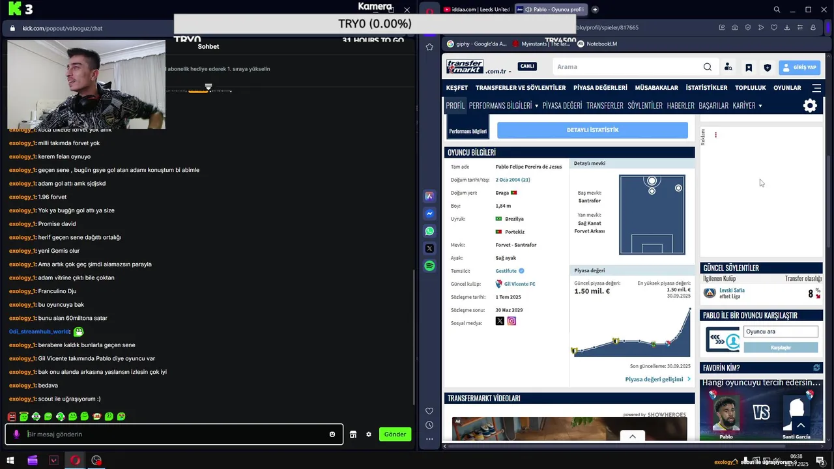Screen dimensions: 834x469
Task: Open Aria AI in Opera sidebar
Action: (429, 196)
